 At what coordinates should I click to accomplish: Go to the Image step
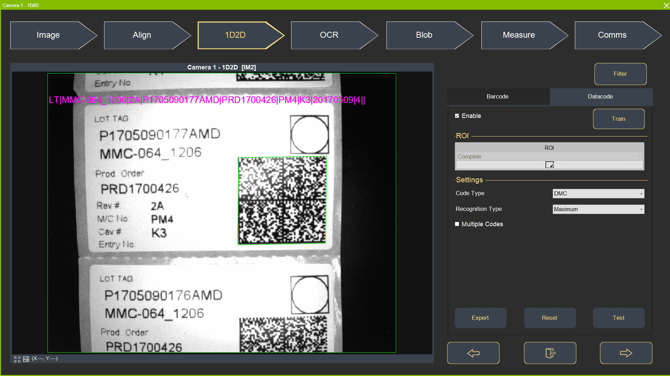point(53,35)
